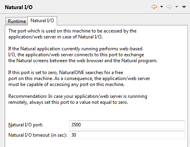Open the forward history dropdown arrow
This screenshot has width=190, height=147.
177,7
